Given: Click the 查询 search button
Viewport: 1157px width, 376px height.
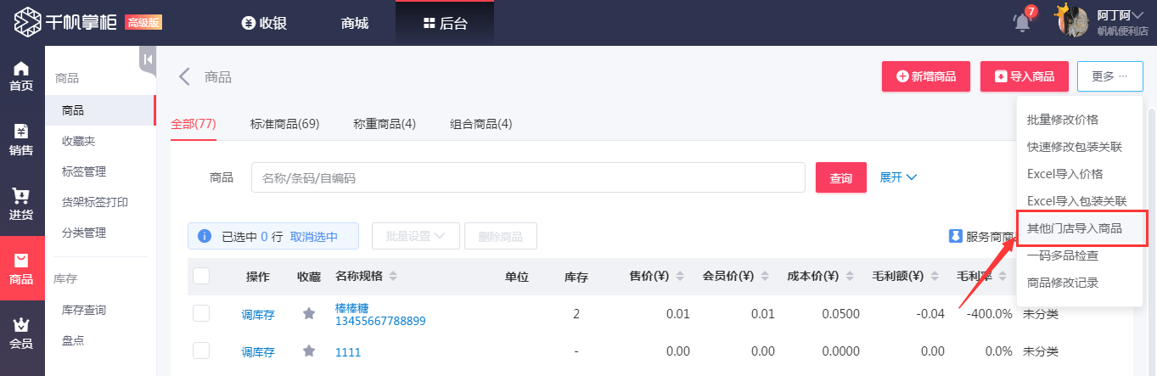Looking at the screenshot, I should click(x=840, y=177).
